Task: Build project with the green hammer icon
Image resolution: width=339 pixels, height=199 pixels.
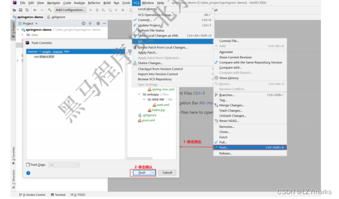Action: coord(50,10)
